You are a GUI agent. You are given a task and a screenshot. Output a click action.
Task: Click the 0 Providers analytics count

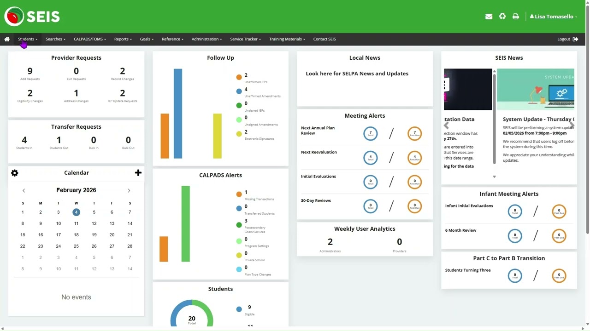[x=399, y=242]
